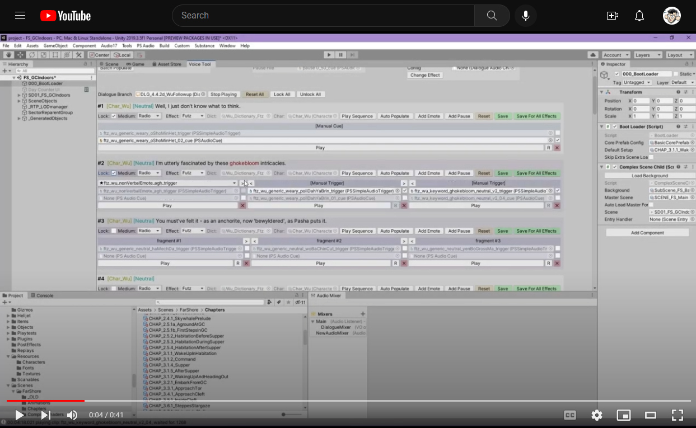Switch to the Voice Tool tab
This screenshot has height=428, width=696.
point(200,64)
